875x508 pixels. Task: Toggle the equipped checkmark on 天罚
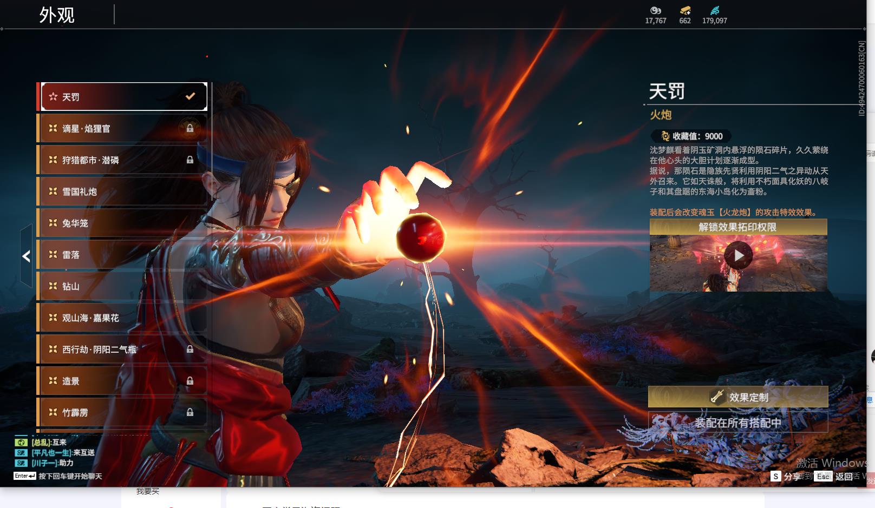click(190, 96)
